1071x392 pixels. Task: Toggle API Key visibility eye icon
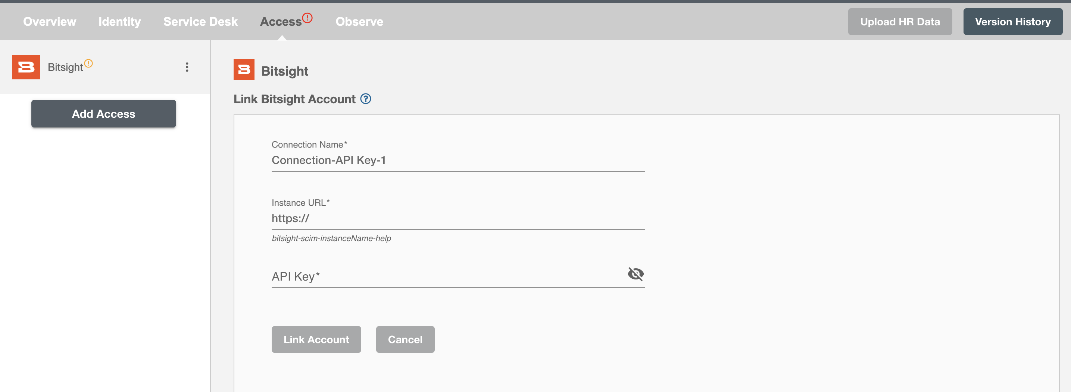coord(636,274)
